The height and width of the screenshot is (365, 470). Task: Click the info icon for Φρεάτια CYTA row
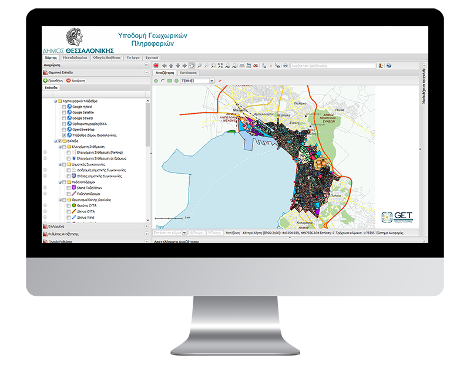pyautogui.click(x=45, y=206)
